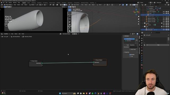This screenshot has width=170, height=95.
Task: Open the Node menu in node editor
Action: 23,34
